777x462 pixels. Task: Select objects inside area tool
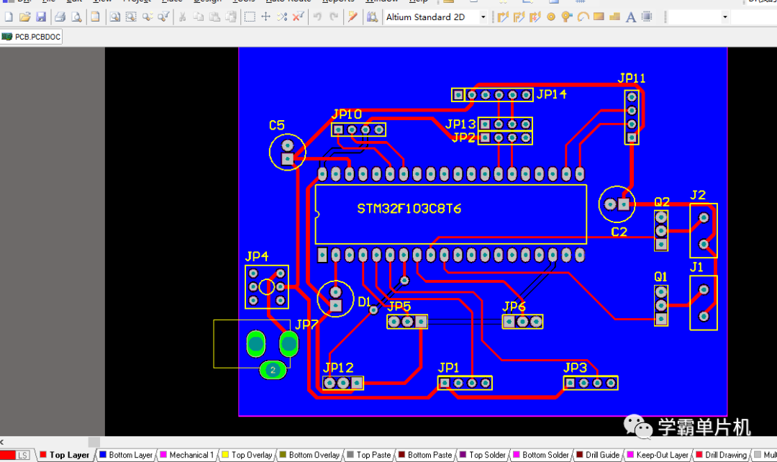pos(250,17)
